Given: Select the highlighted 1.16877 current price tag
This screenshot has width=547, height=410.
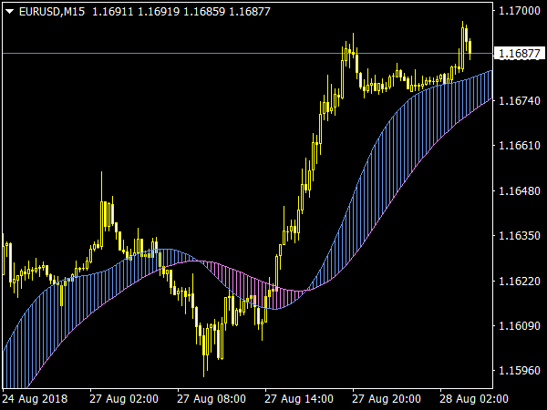Looking at the screenshot, I should point(518,54).
